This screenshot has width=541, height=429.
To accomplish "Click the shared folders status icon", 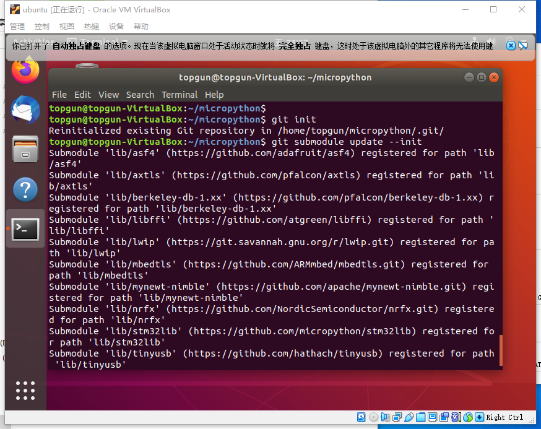I will click(x=420, y=417).
